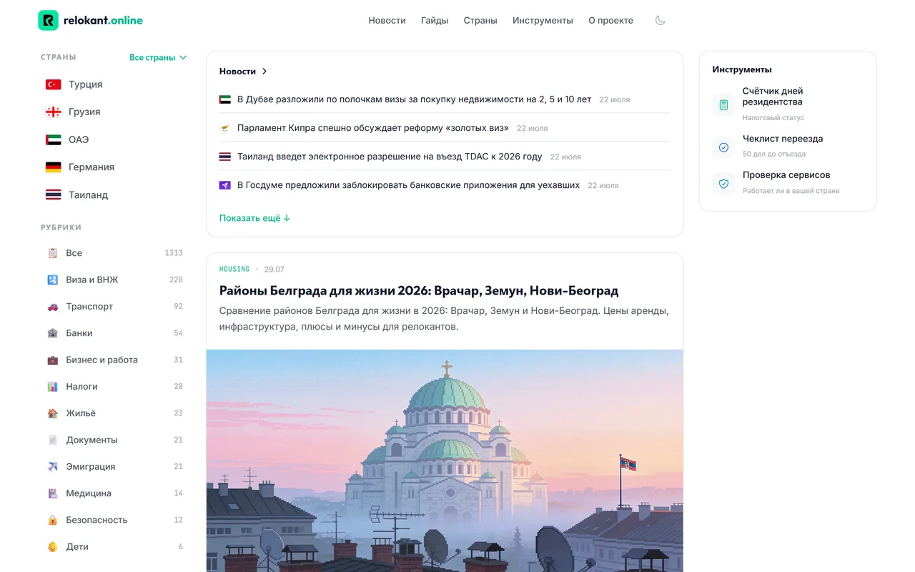Select the Налоги chart icon

pos(52,386)
